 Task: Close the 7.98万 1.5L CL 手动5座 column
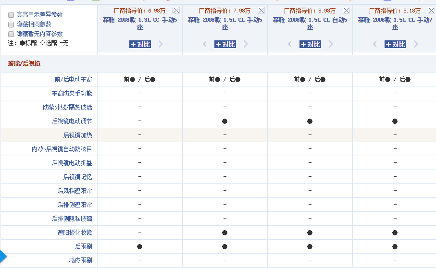pos(261,11)
